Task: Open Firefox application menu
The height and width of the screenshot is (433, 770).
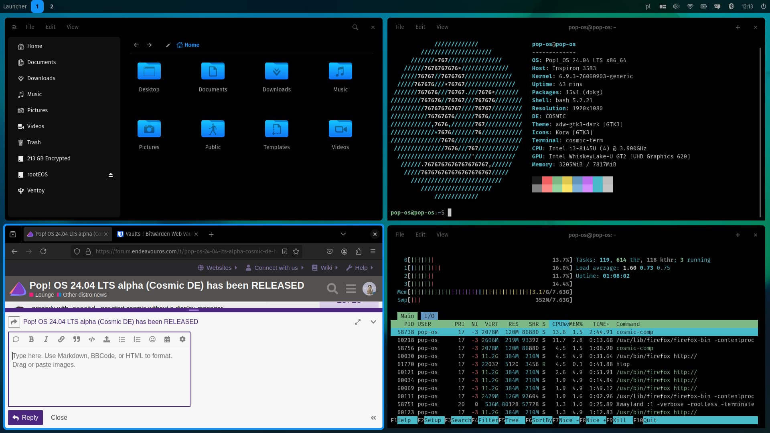Action: tap(373, 251)
